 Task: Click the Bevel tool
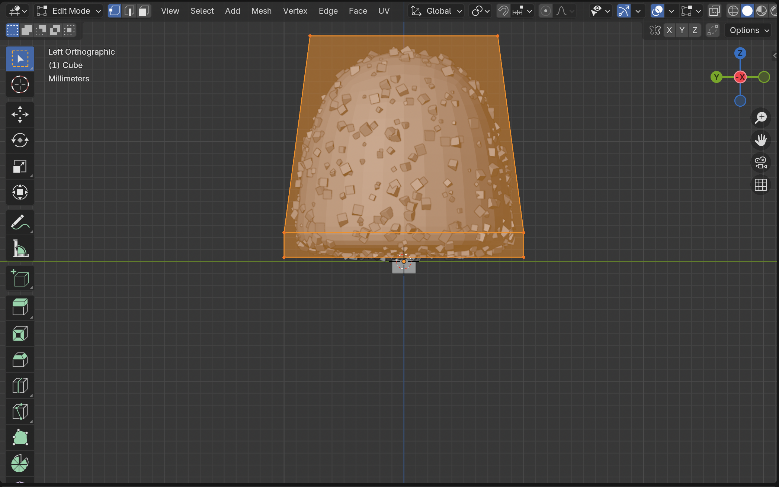pos(20,360)
